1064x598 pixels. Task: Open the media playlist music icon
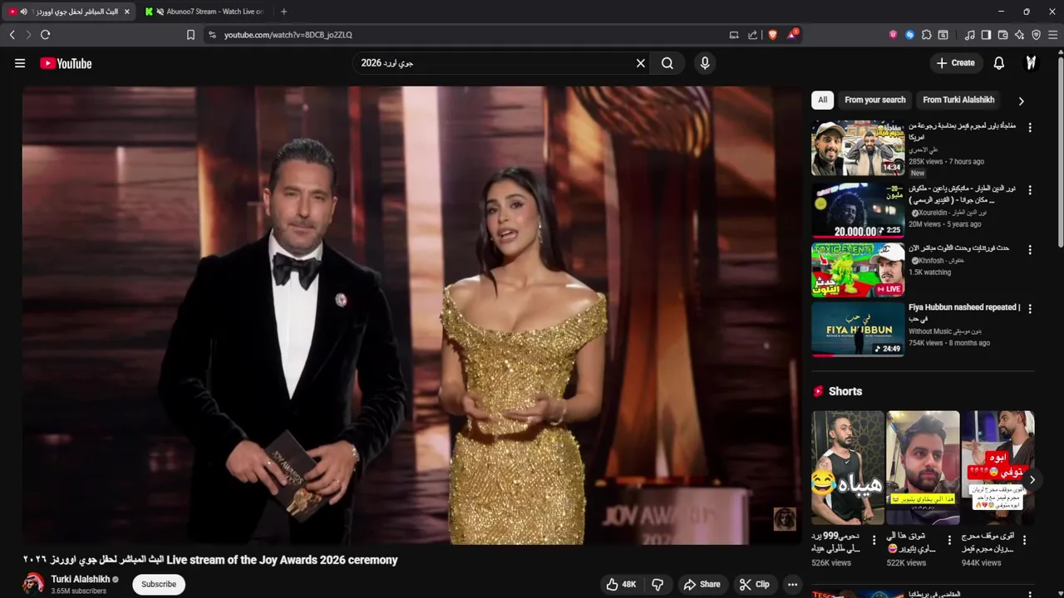[x=969, y=35]
